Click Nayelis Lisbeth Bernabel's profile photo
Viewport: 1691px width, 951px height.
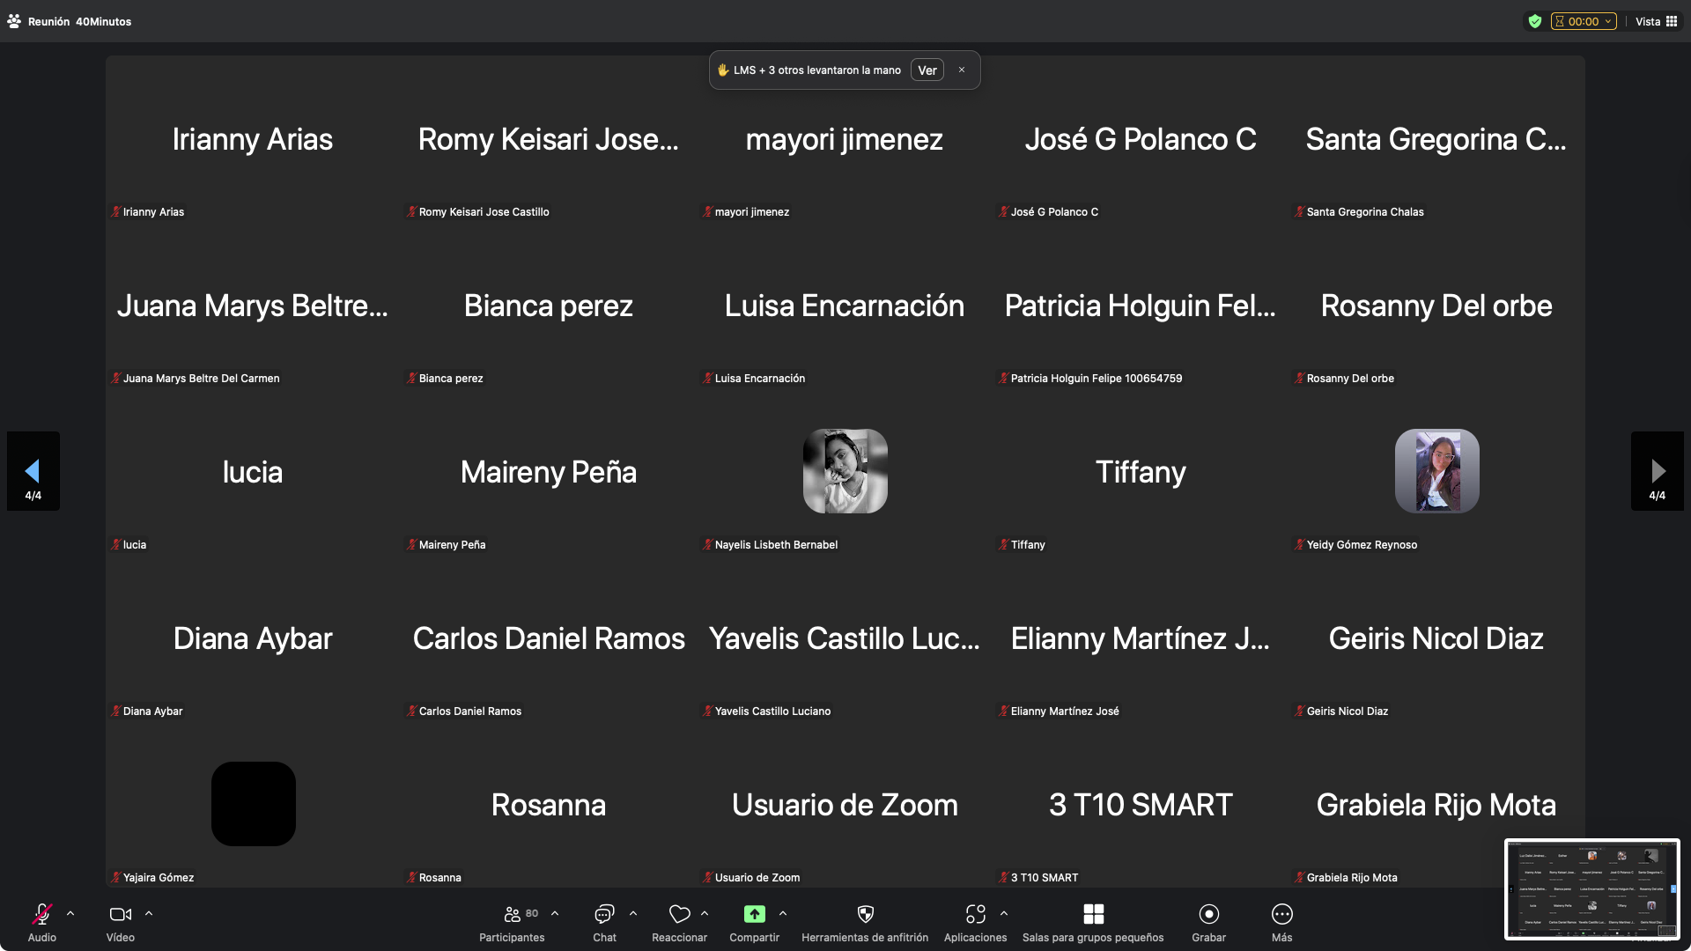[845, 471]
